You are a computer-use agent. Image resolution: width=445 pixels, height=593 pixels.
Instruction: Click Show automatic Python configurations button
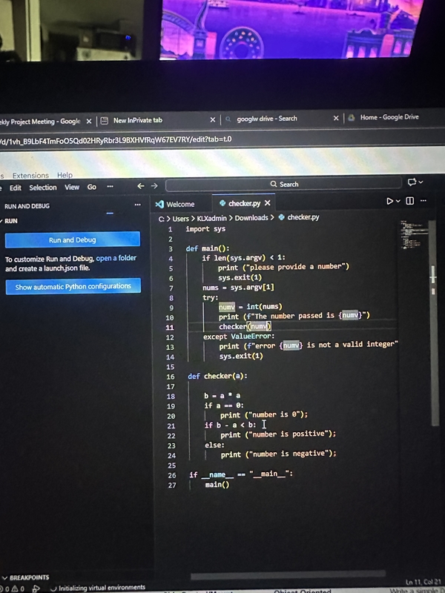[73, 287]
